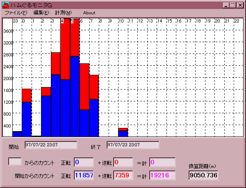Click the red segment of hour 6 bar
Viewport: 246px width, 188px height.
[x=84, y=86]
